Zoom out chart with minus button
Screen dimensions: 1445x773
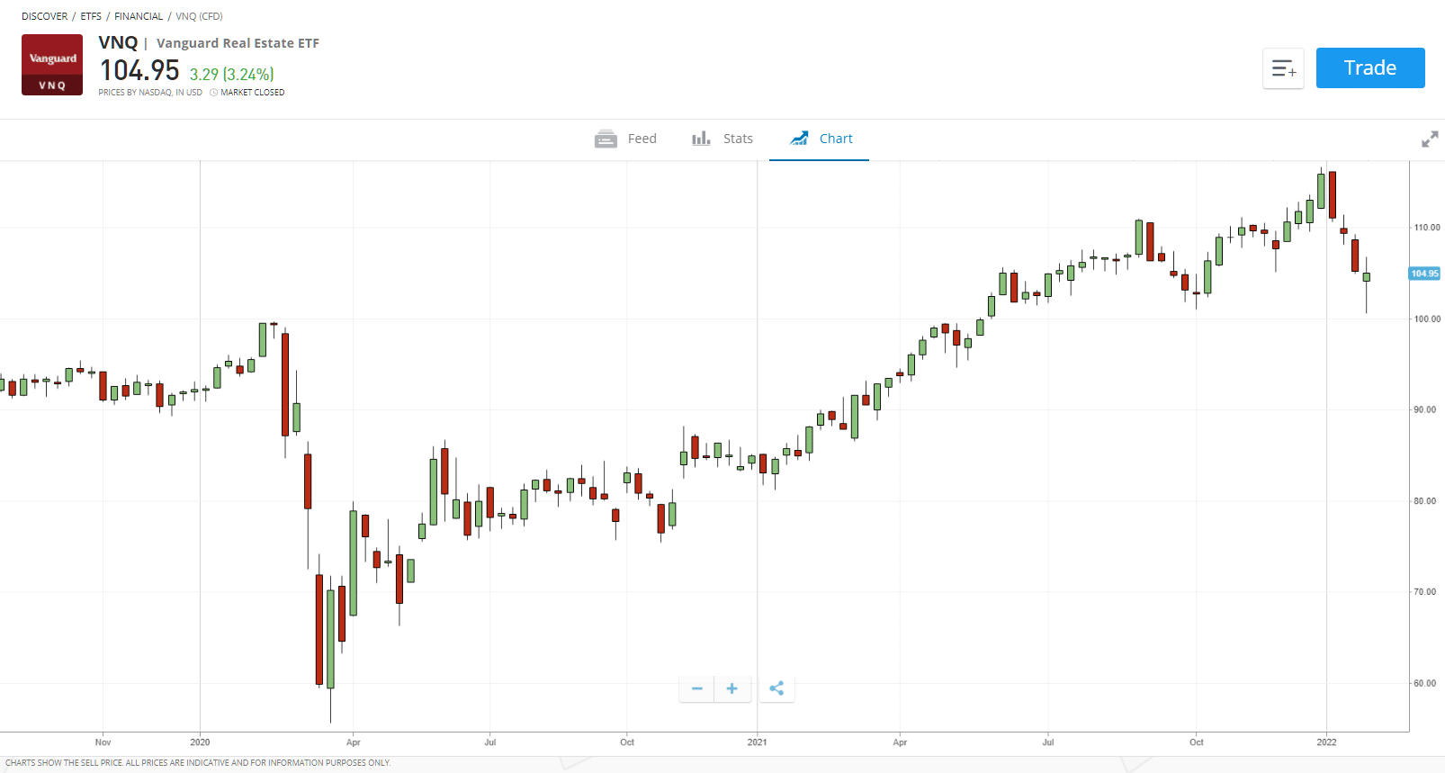(696, 688)
